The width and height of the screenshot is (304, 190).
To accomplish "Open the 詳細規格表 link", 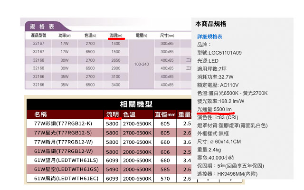I will tap(209, 37).
